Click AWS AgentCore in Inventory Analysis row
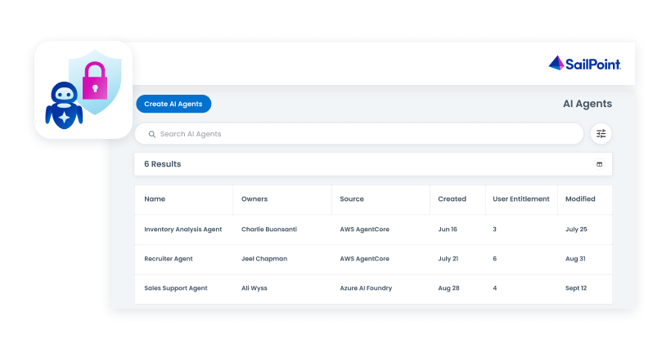671x343 pixels. 365,229
